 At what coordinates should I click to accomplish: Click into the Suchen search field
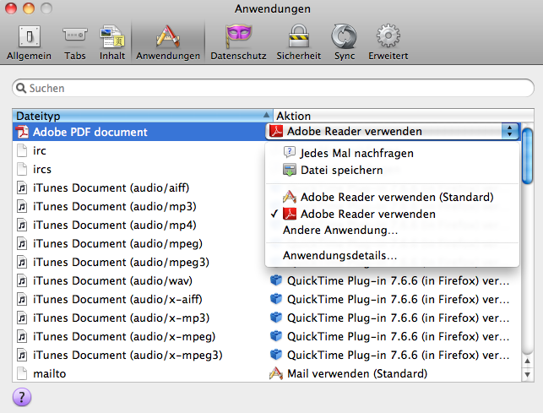[274, 88]
